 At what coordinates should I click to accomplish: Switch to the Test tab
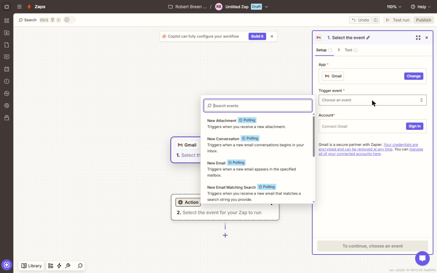point(351,50)
